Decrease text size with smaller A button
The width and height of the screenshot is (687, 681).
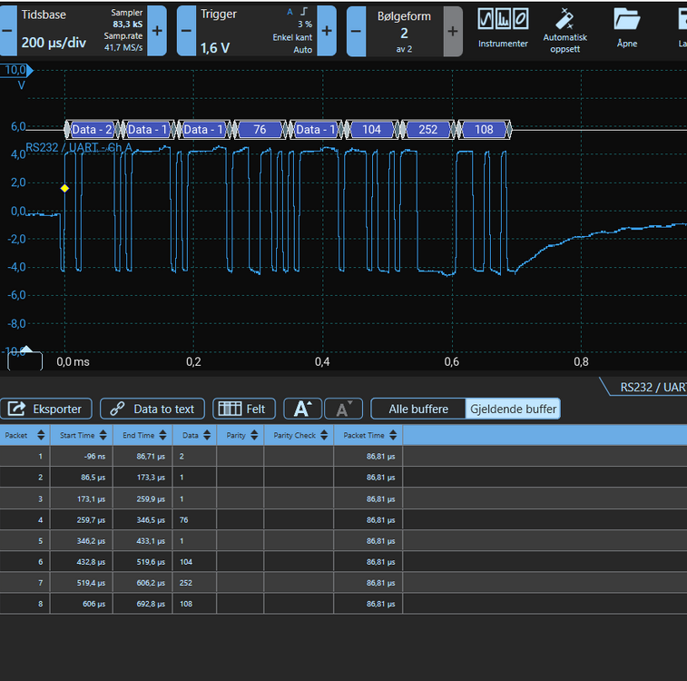pos(343,410)
